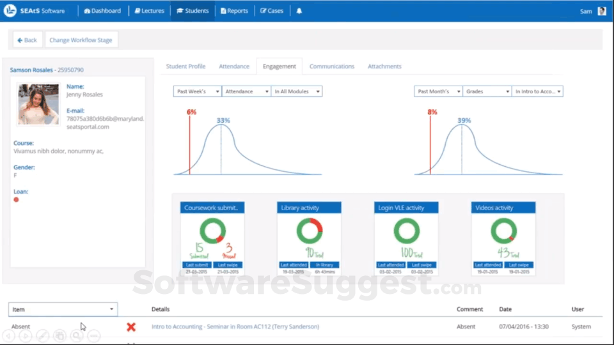Switch to the Communications tab
The width and height of the screenshot is (614, 345).
pyautogui.click(x=332, y=66)
